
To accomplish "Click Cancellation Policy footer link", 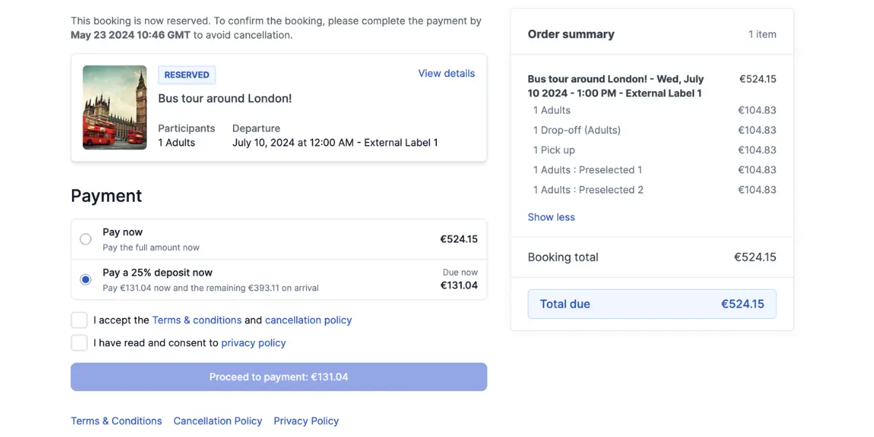I will 218,421.
